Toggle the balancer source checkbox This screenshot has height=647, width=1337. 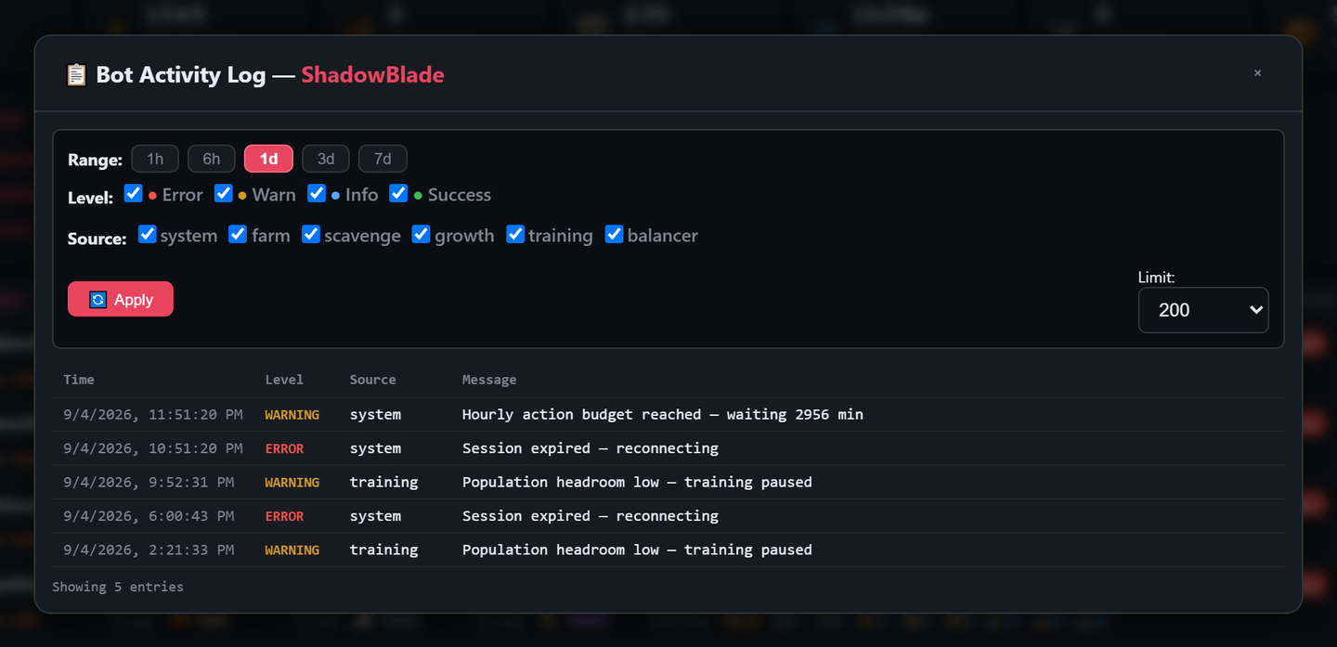click(x=614, y=234)
